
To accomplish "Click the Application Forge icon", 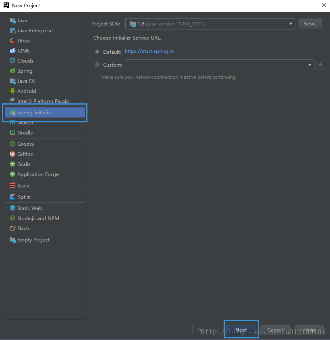I will click(12, 174).
